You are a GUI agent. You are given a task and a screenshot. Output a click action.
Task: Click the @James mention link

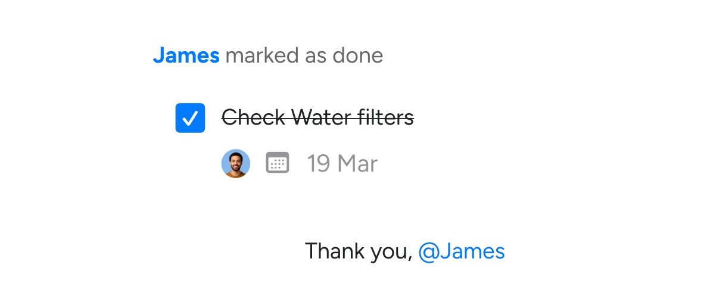pos(462,251)
